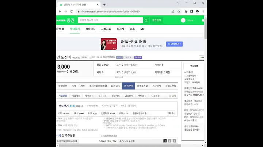Click page 3 of 주가/상대수익률
This screenshot has width=263, height=147.
point(174,141)
